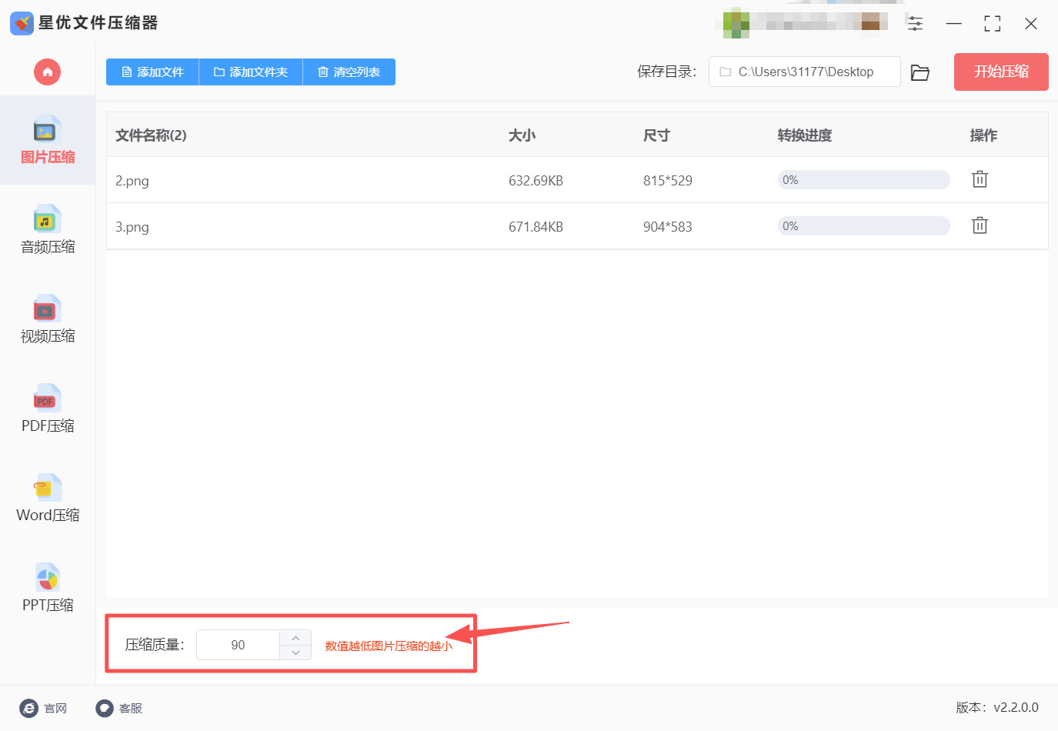Click the 添加文件夹 add folder button
This screenshot has width=1058, height=731.
click(x=251, y=72)
